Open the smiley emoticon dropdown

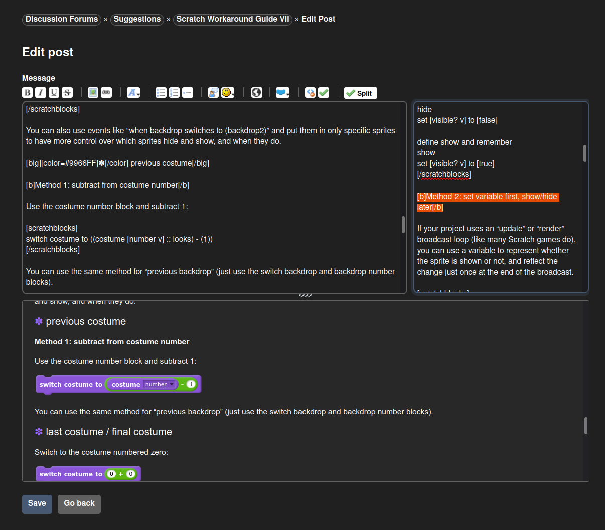pos(228,93)
